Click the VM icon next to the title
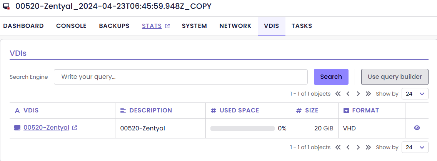This screenshot has width=437, height=161. (x=7, y=7)
